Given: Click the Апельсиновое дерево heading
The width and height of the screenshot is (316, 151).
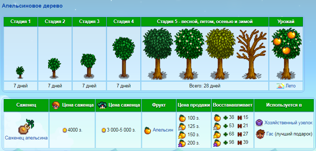Looking at the screenshot, I should click(32, 6).
